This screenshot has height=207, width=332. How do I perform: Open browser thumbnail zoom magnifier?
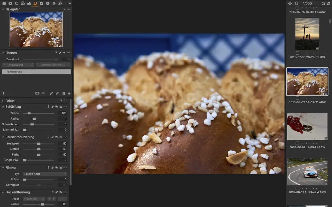(329, 3)
